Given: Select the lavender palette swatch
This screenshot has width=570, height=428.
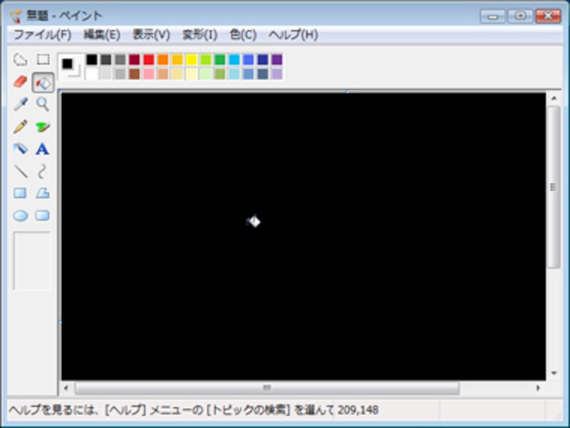Looking at the screenshot, I should [276, 74].
